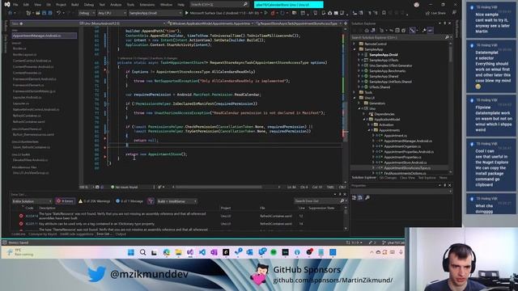Image resolution: width=518 pixels, height=291 pixels.
Task: Click the Undo toolbar icon
Action: [59, 13]
